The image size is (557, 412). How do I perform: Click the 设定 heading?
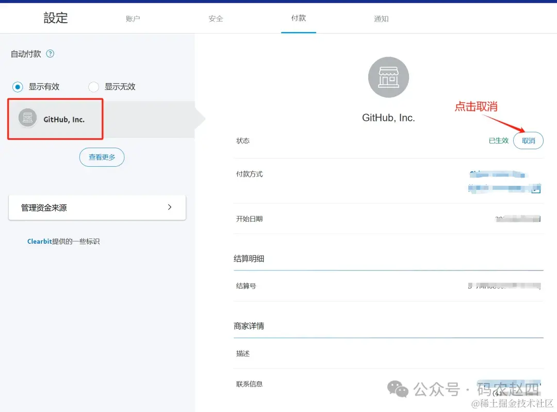click(x=55, y=18)
